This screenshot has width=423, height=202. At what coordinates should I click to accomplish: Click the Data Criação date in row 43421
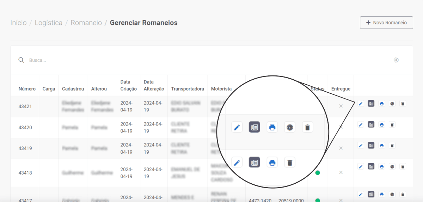click(x=126, y=106)
